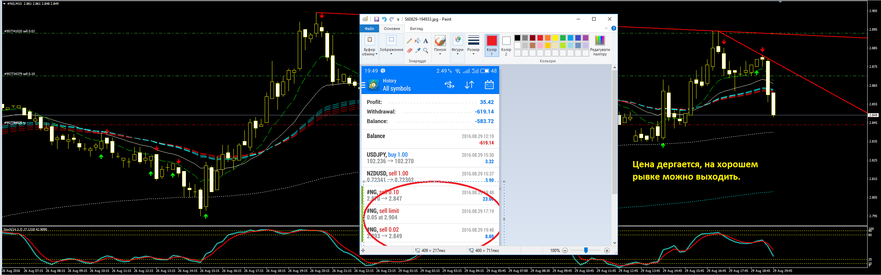
Task: Pick the green color swatch
Action: coord(563,38)
